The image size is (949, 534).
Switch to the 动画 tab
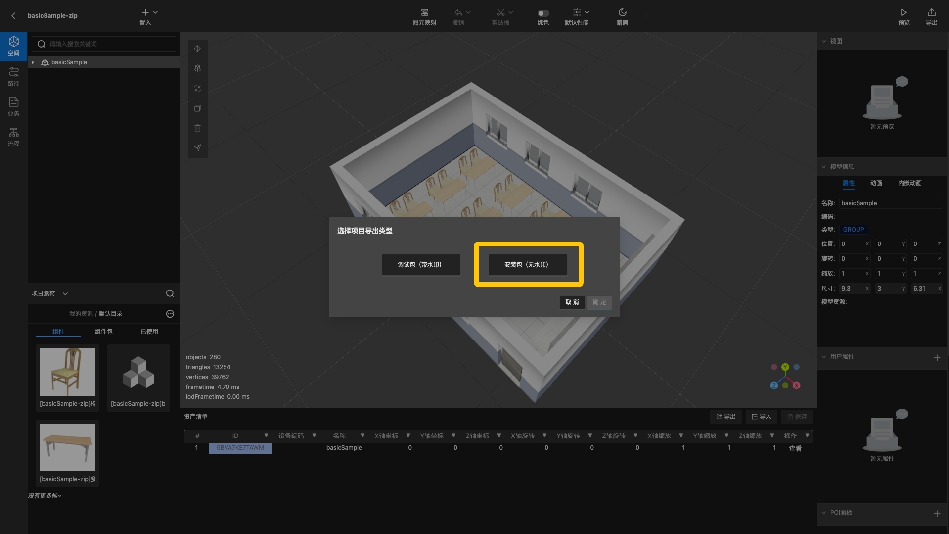pyautogui.click(x=876, y=183)
